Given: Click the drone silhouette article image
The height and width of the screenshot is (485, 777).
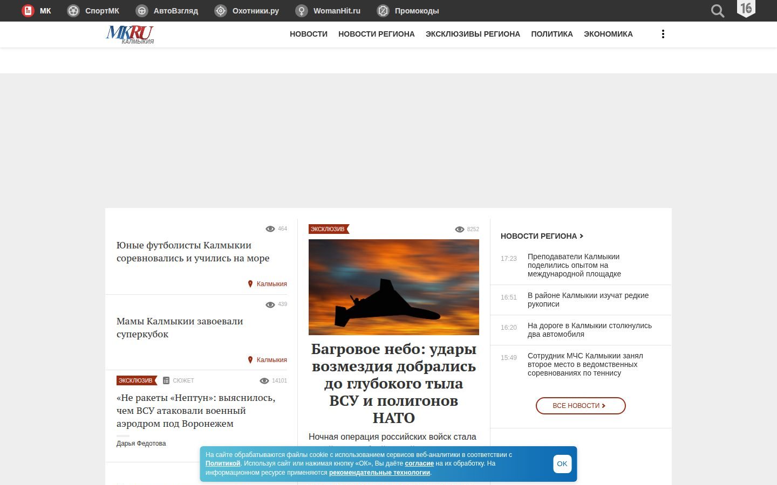Looking at the screenshot, I should pos(394,287).
